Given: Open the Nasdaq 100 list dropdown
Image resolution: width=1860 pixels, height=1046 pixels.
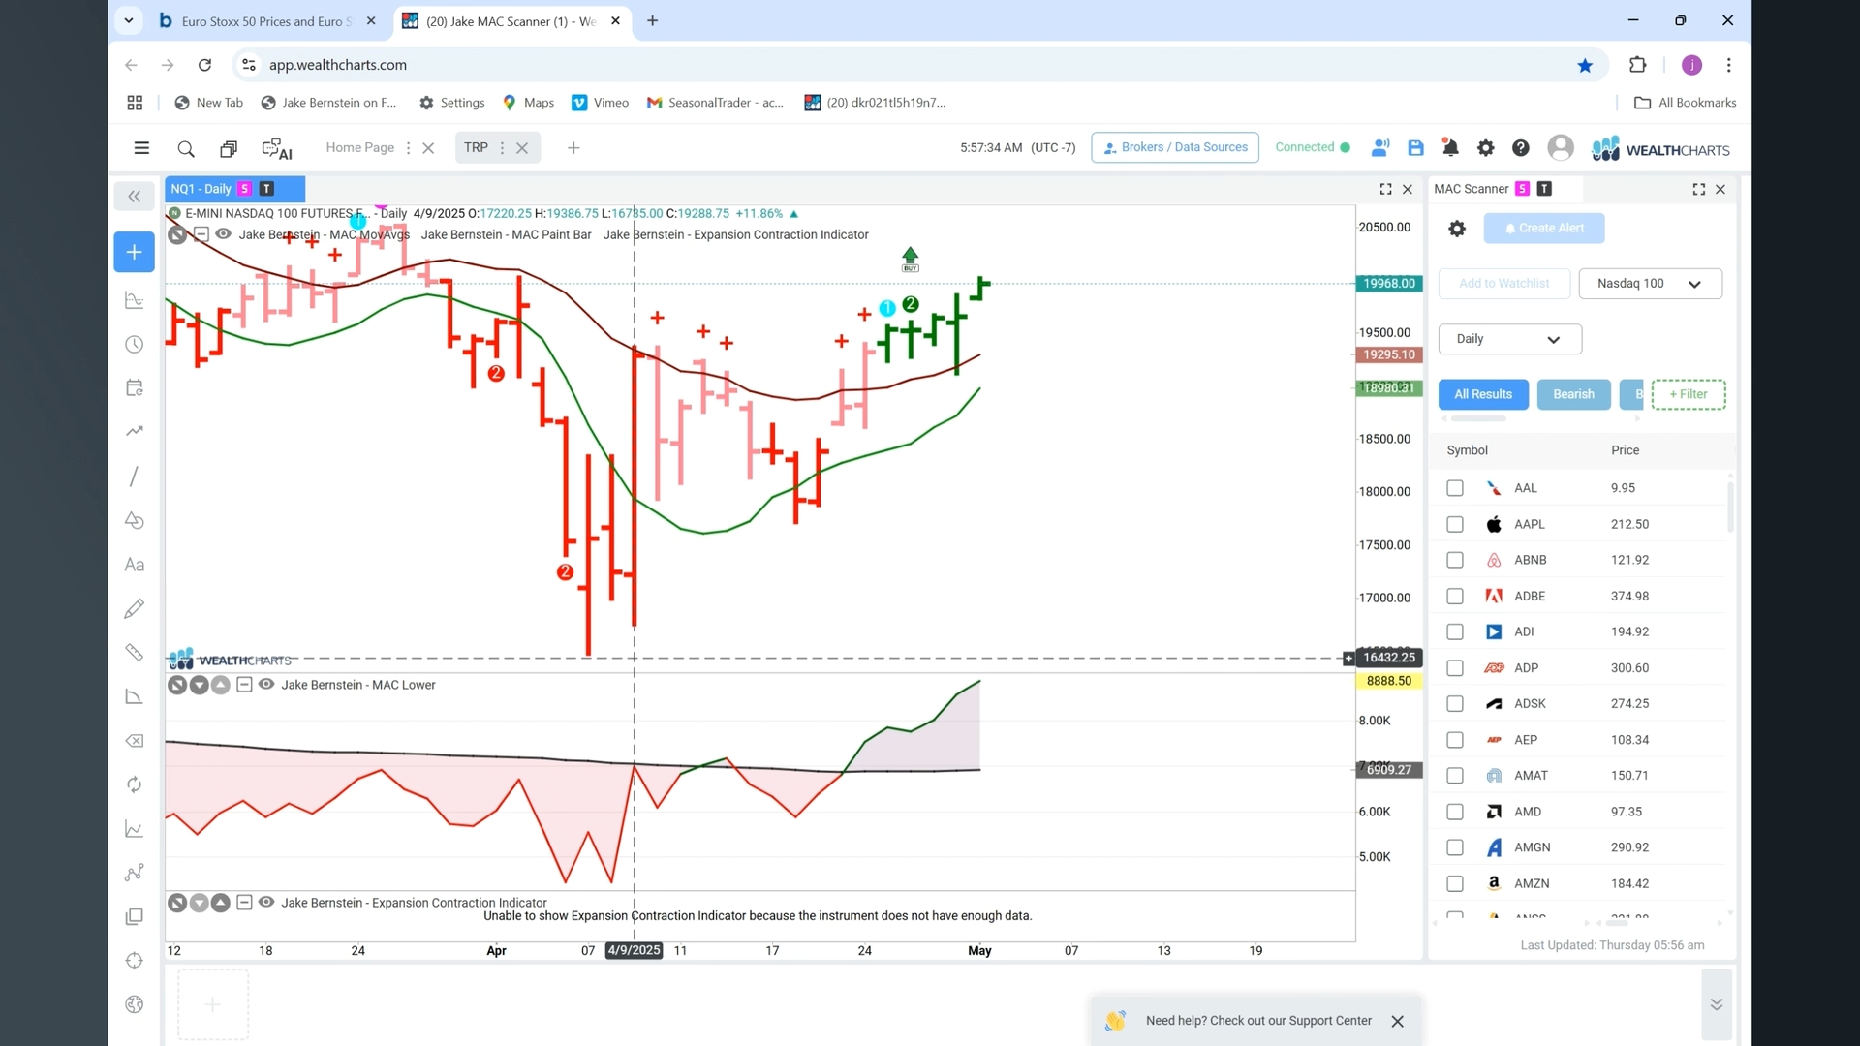Looking at the screenshot, I should (1650, 284).
